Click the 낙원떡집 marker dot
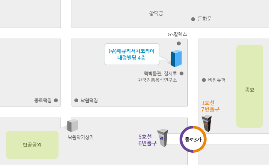 coord(76,100)
